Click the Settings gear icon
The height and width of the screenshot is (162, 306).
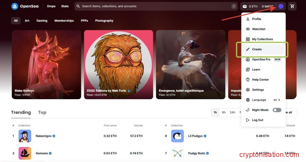click(x=247, y=90)
